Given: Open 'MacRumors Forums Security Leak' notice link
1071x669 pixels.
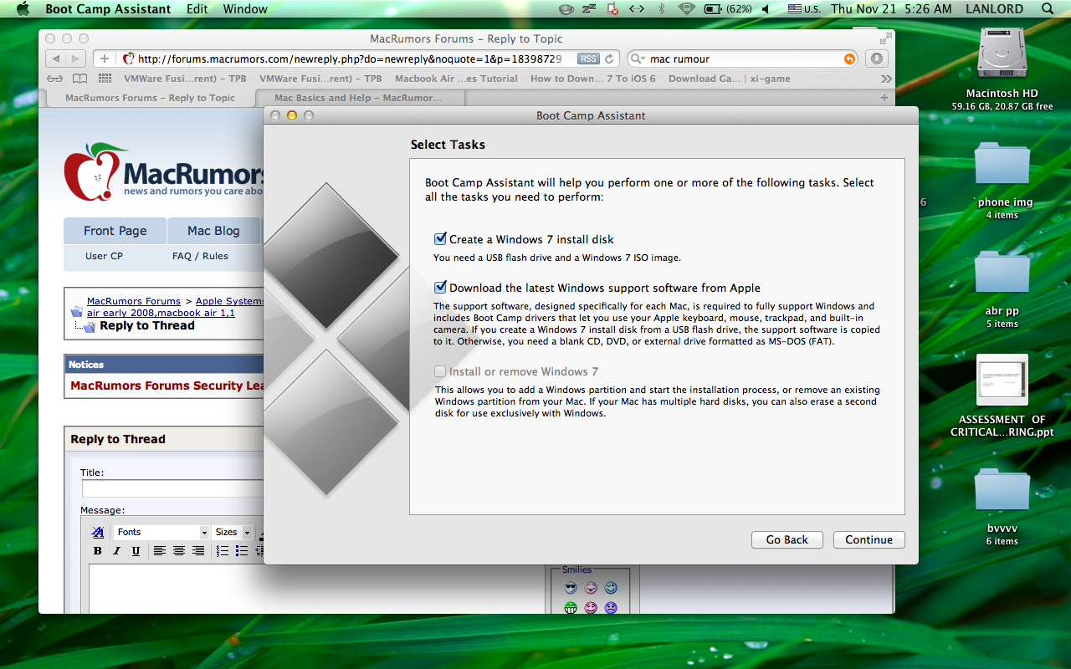Looking at the screenshot, I should pos(167,386).
